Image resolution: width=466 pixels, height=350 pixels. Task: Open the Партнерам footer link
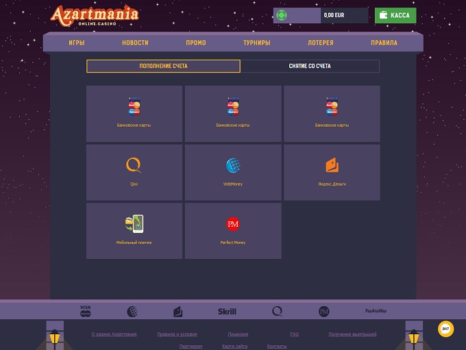click(x=191, y=347)
